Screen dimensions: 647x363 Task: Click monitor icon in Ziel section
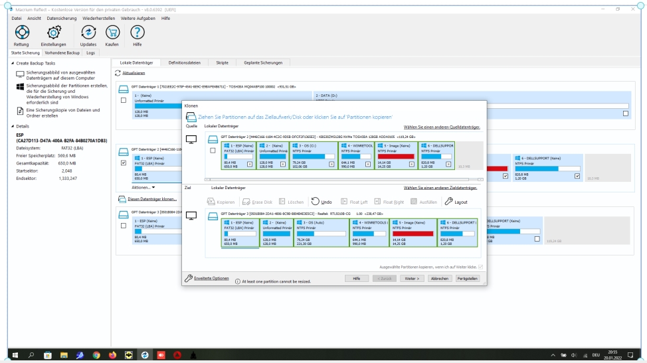[x=191, y=216]
